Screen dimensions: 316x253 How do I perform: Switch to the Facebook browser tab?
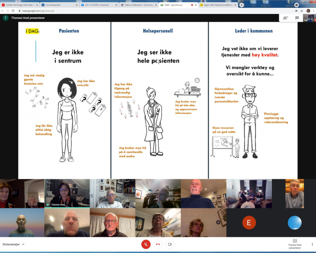click(x=99, y=5)
